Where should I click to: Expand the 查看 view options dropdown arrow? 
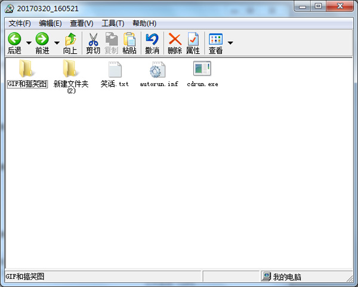click(x=230, y=43)
